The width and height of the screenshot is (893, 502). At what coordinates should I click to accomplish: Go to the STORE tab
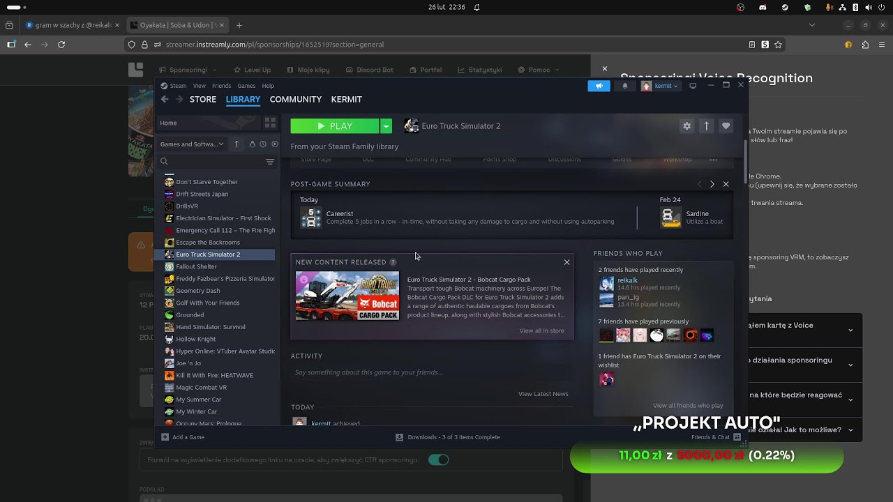(203, 100)
